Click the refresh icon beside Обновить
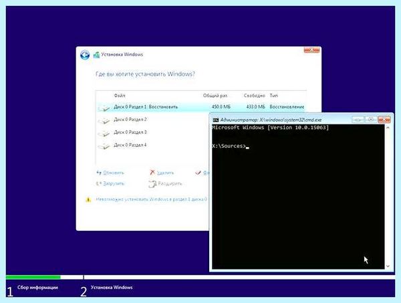 tap(99, 173)
